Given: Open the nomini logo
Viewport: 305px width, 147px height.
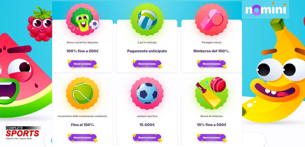Looking at the screenshot, I should click(x=266, y=9).
